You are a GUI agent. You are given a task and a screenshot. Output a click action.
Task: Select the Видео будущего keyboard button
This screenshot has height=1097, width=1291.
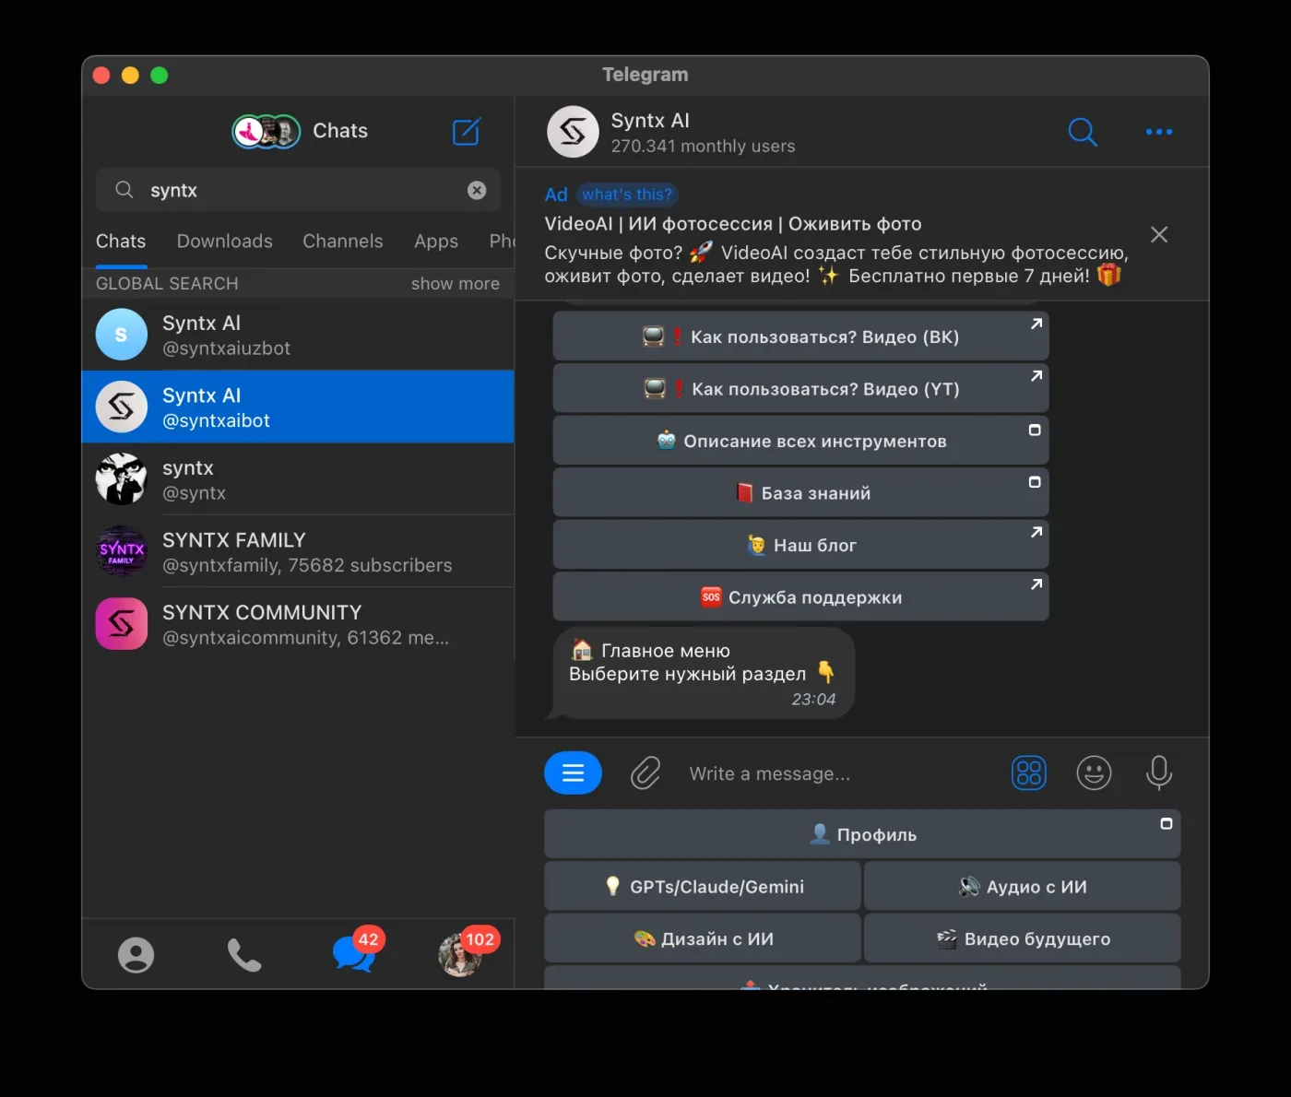[x=1023, y=938]
